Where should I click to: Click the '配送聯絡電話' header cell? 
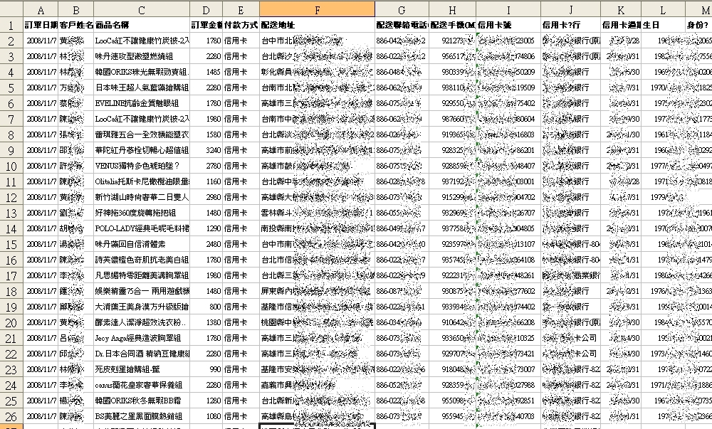[402, 25]
